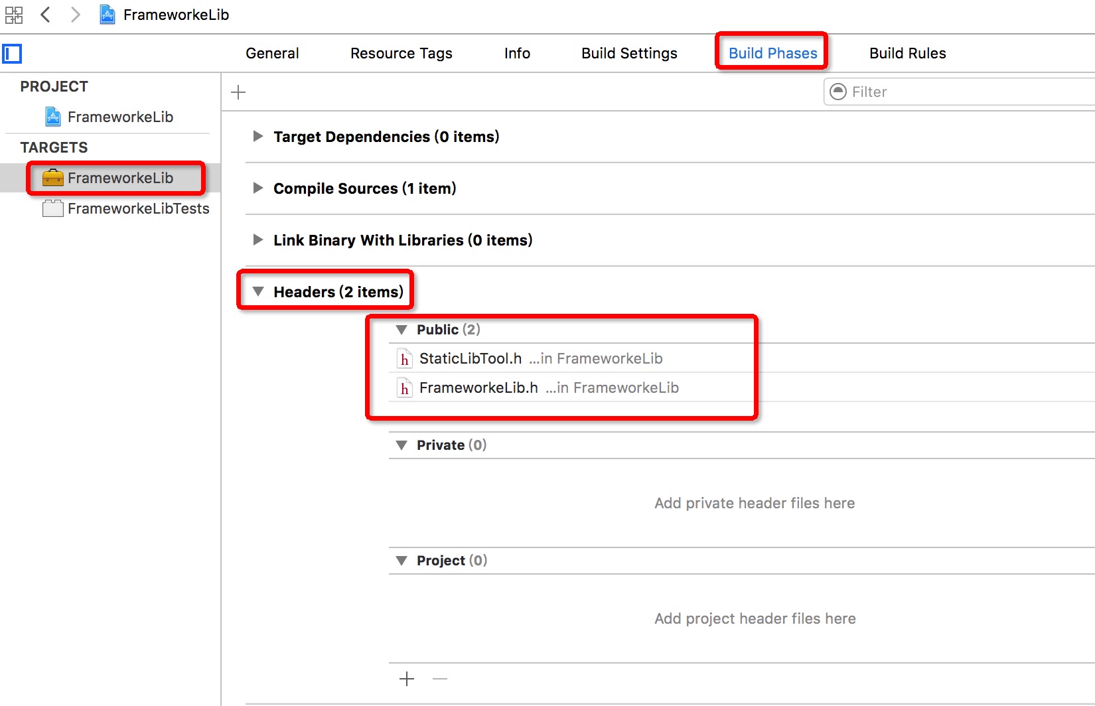This screenshot has width=1095, height=706.
Task: Collapse the Headers section
Action: 258,292
